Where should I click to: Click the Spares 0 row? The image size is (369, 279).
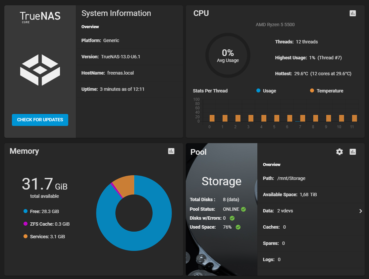[x=311, y=243]
